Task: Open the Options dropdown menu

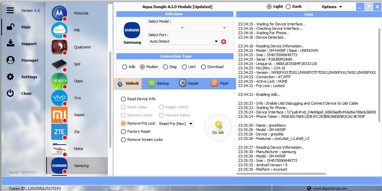Action: tap(332, 7)
